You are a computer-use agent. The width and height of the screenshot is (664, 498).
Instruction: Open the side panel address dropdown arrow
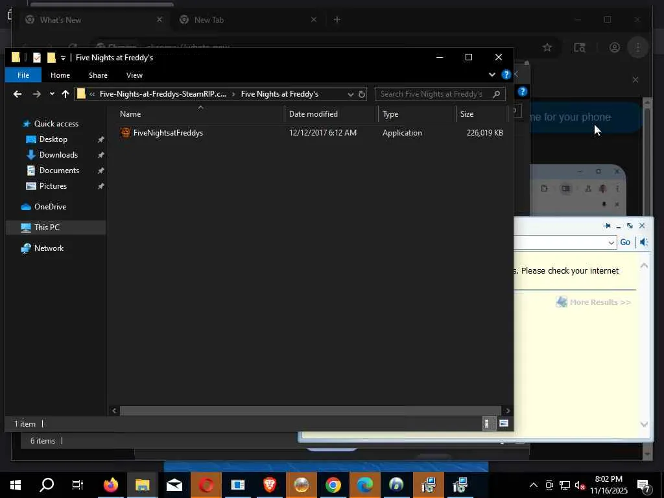click(611, 243)
